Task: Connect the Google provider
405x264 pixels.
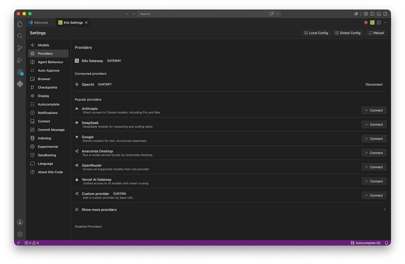Action: click(374, 139)
